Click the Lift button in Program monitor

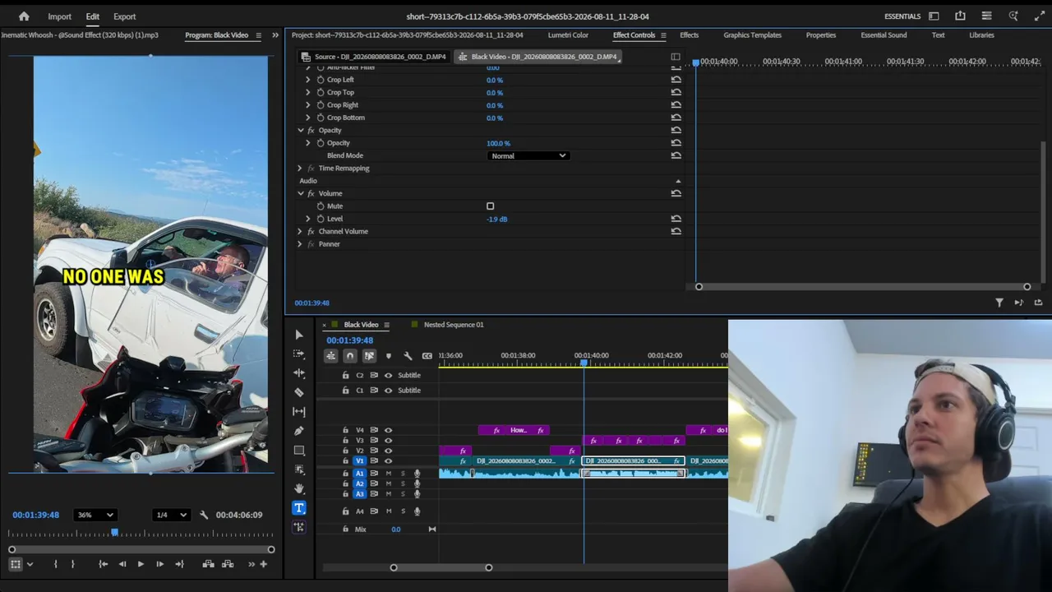(209, 564)
